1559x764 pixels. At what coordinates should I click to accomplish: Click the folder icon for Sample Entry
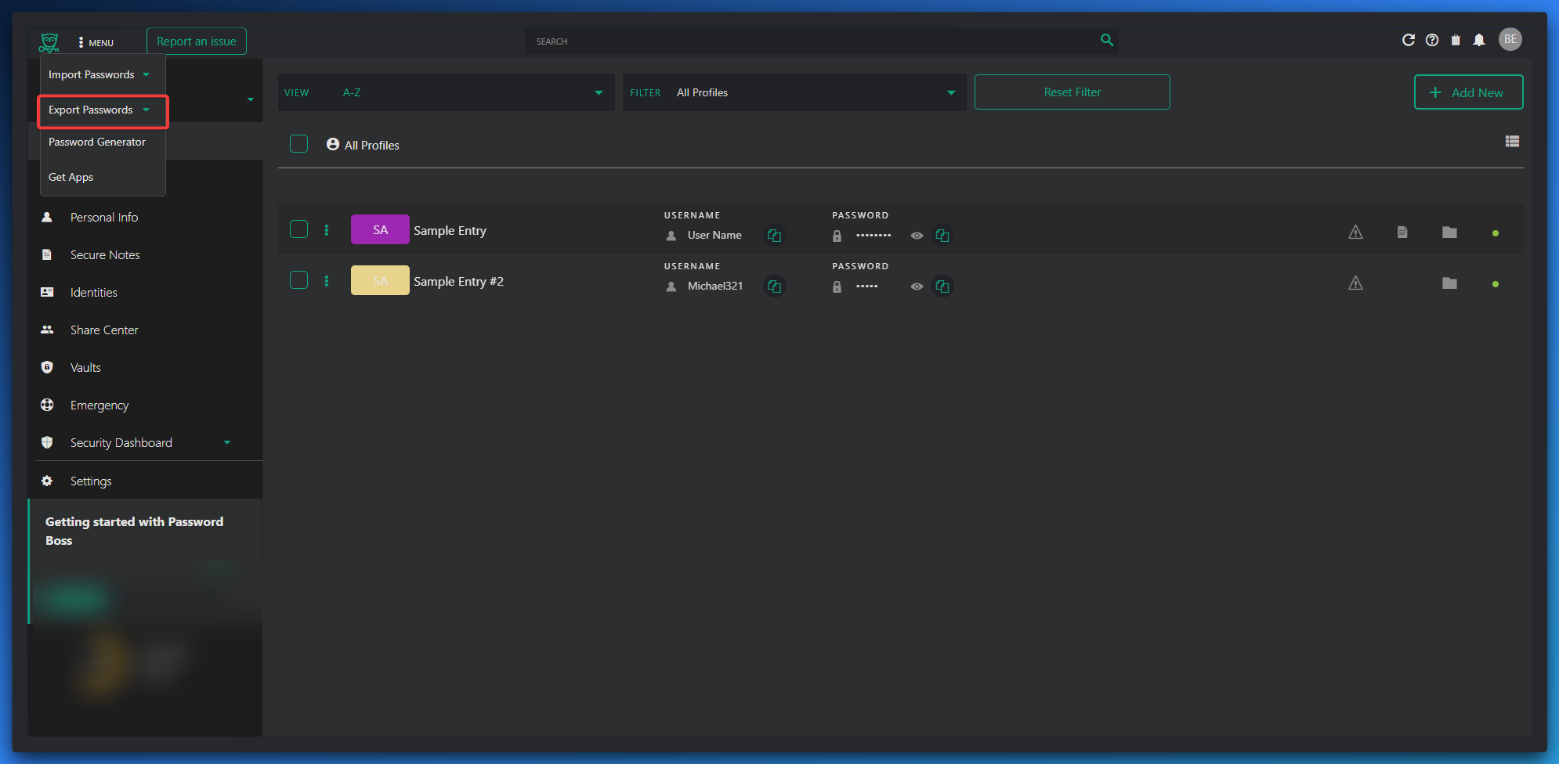coord(1449,232)
